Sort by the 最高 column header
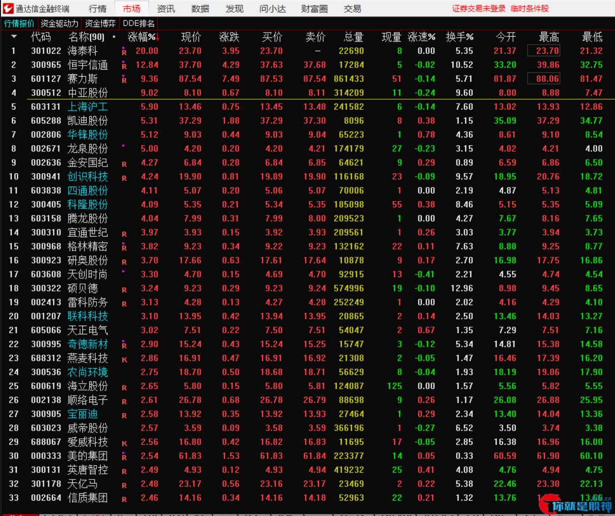This screenshot has height=516, width=615. [549, 37]
